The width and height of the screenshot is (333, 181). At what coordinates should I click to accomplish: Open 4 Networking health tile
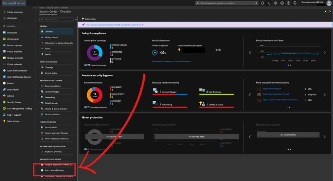[170, 104]
